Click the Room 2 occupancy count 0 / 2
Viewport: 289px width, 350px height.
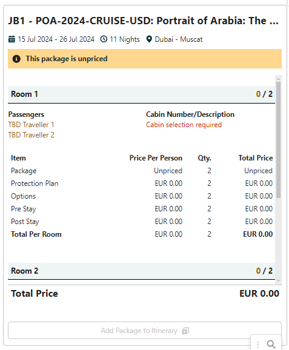[x=264, y=271]
